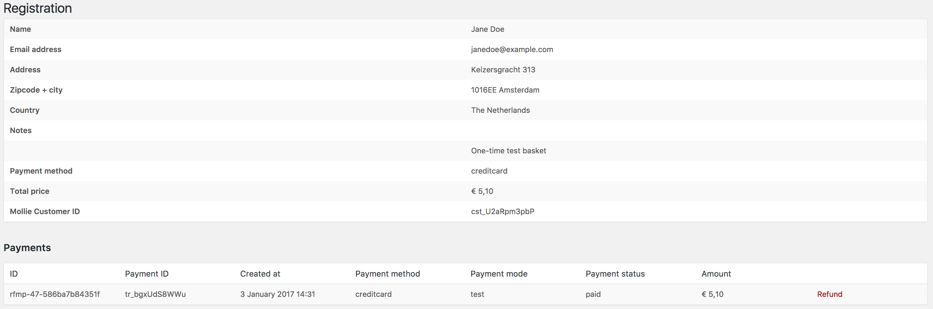Click the Country value The Netherlands
The height and width of the screenshot is (309, 933).
coord(500,110)
